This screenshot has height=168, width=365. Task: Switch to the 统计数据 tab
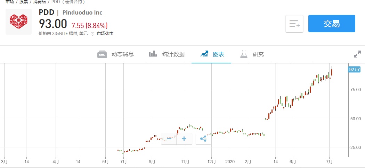pos(167,54)
